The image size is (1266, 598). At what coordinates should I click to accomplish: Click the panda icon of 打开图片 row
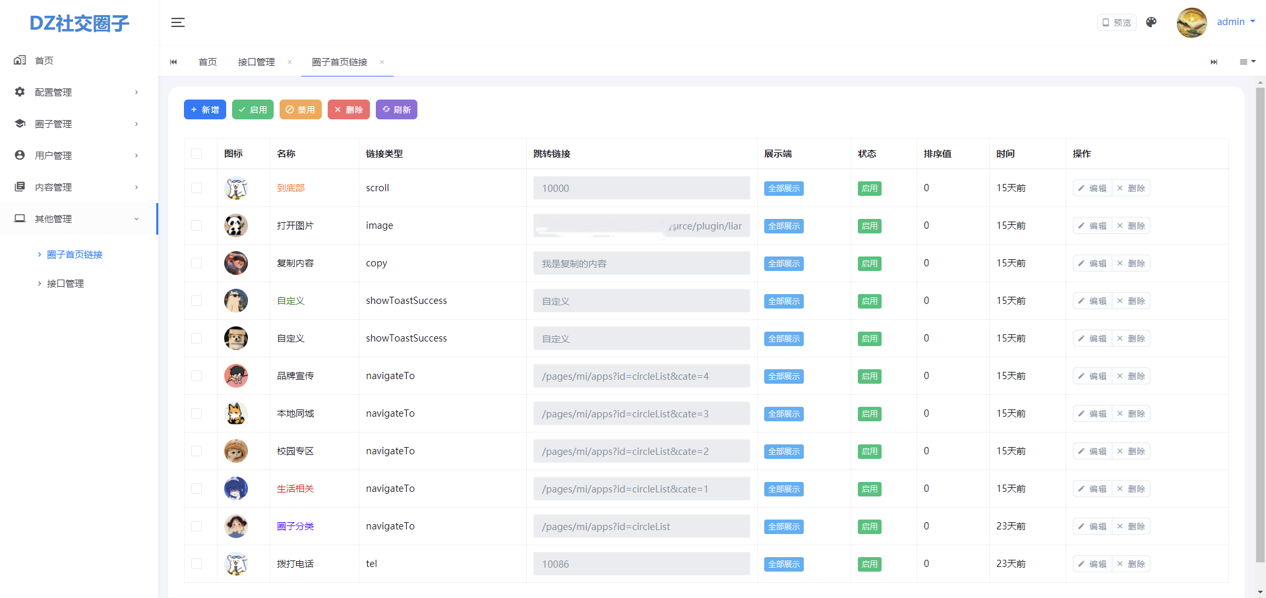(x=235, y=225)
